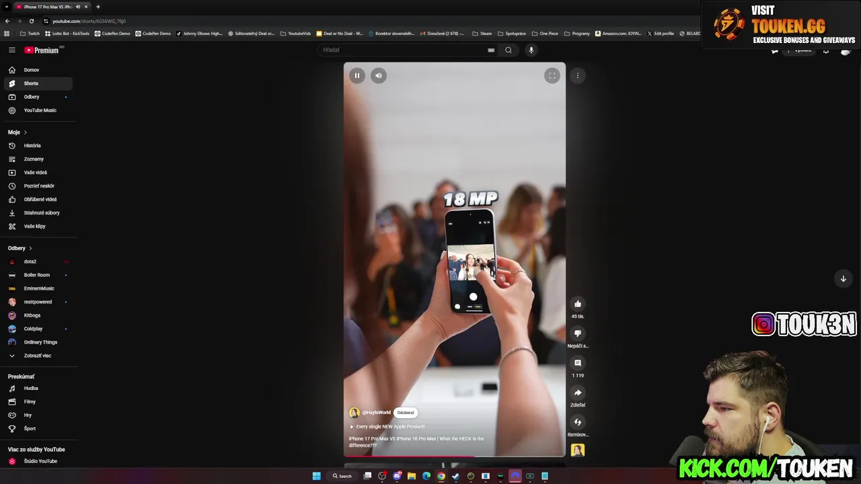Share the Short via Zdieľať icon
This screenshot has width=861, height=484.
point(578,393)
